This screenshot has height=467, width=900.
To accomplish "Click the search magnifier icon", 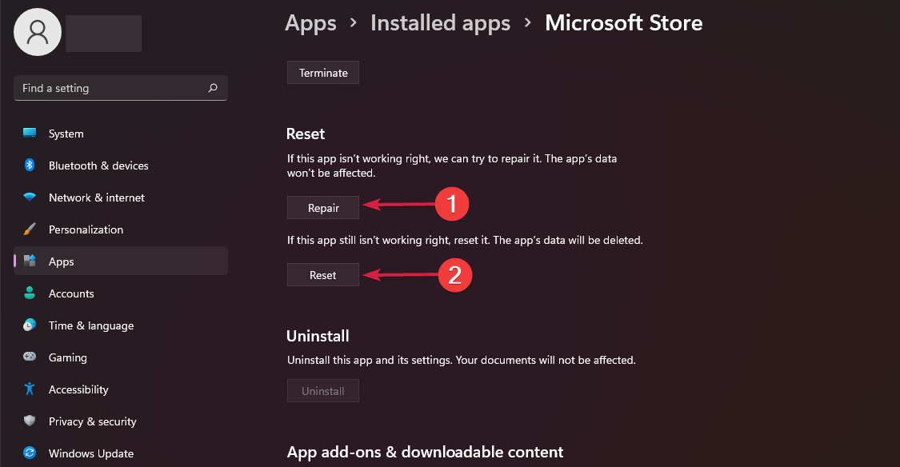I will (x=213, y=88).
